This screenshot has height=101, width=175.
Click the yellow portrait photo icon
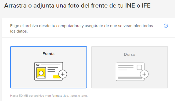tap(41, 73)
